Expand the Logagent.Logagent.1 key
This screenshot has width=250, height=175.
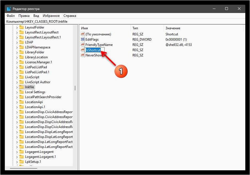click(x=17, y=157)
